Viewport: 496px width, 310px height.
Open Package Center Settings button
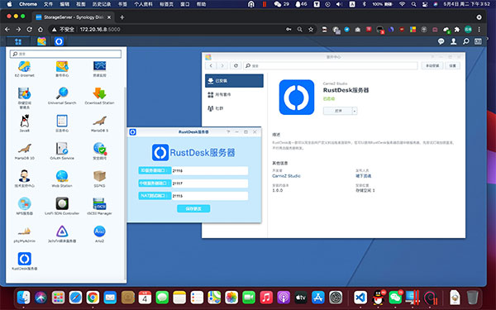click(x=453, y=65)
